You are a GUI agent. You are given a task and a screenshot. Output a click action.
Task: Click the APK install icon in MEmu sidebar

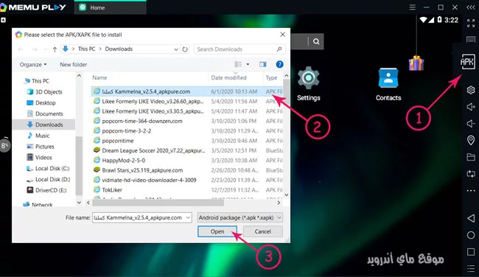tap(467, 62)
